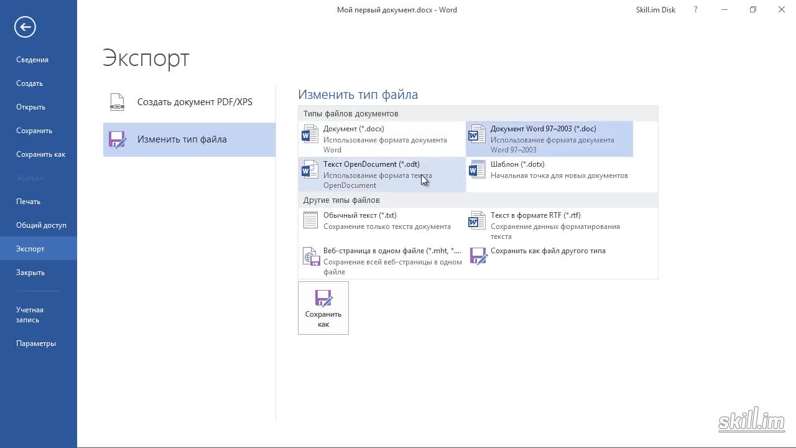The height and width of the screenshot is (448, 796).
Task: Click the template icon beside Шаблон (*.dotx)
Action: pyautogui.click(x=477, y=169)
